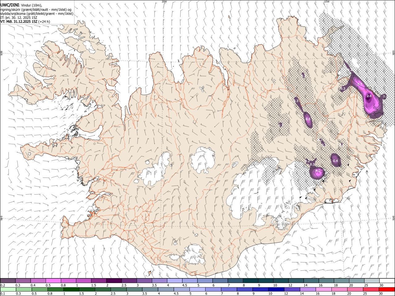Pick the red swatch at the bottom legend's end
This screenshot has width=395, height=296.
387,289
